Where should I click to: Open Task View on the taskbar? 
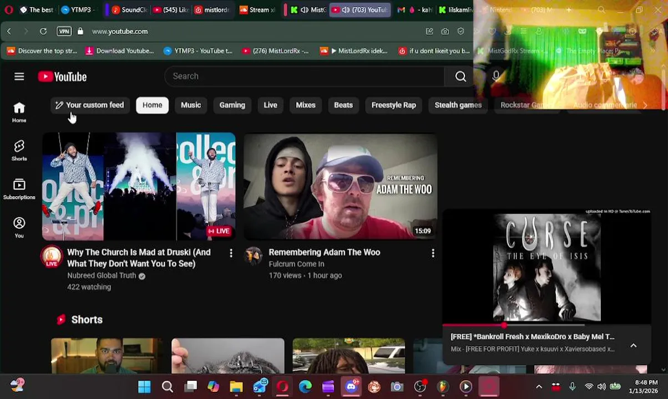191,386
